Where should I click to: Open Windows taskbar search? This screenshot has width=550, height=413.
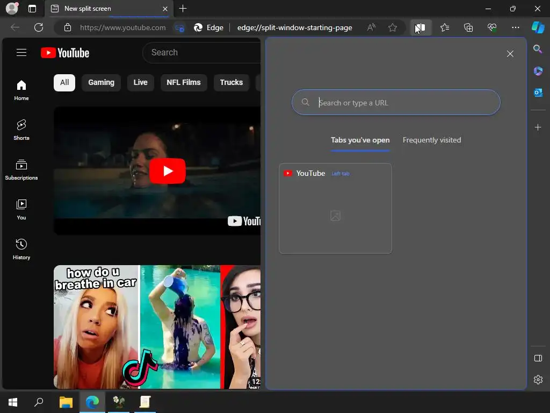click(39, 402)
